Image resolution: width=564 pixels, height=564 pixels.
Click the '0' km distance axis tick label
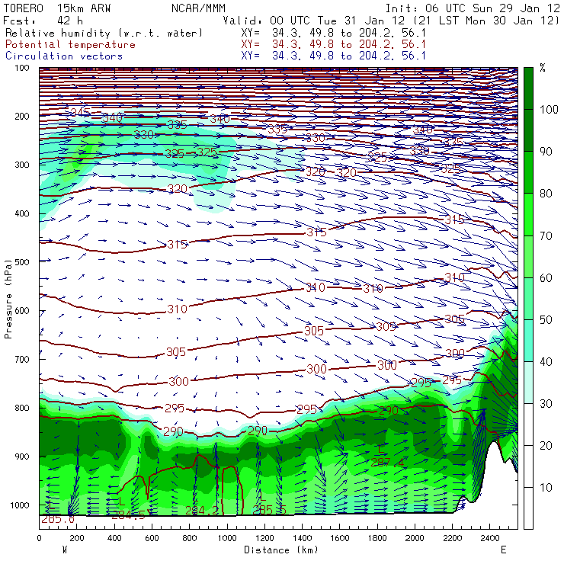click(39, 538)
